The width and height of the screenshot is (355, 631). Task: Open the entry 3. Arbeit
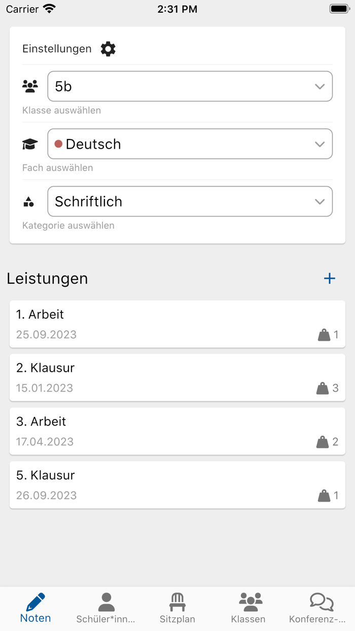click(x=177, y=431)
